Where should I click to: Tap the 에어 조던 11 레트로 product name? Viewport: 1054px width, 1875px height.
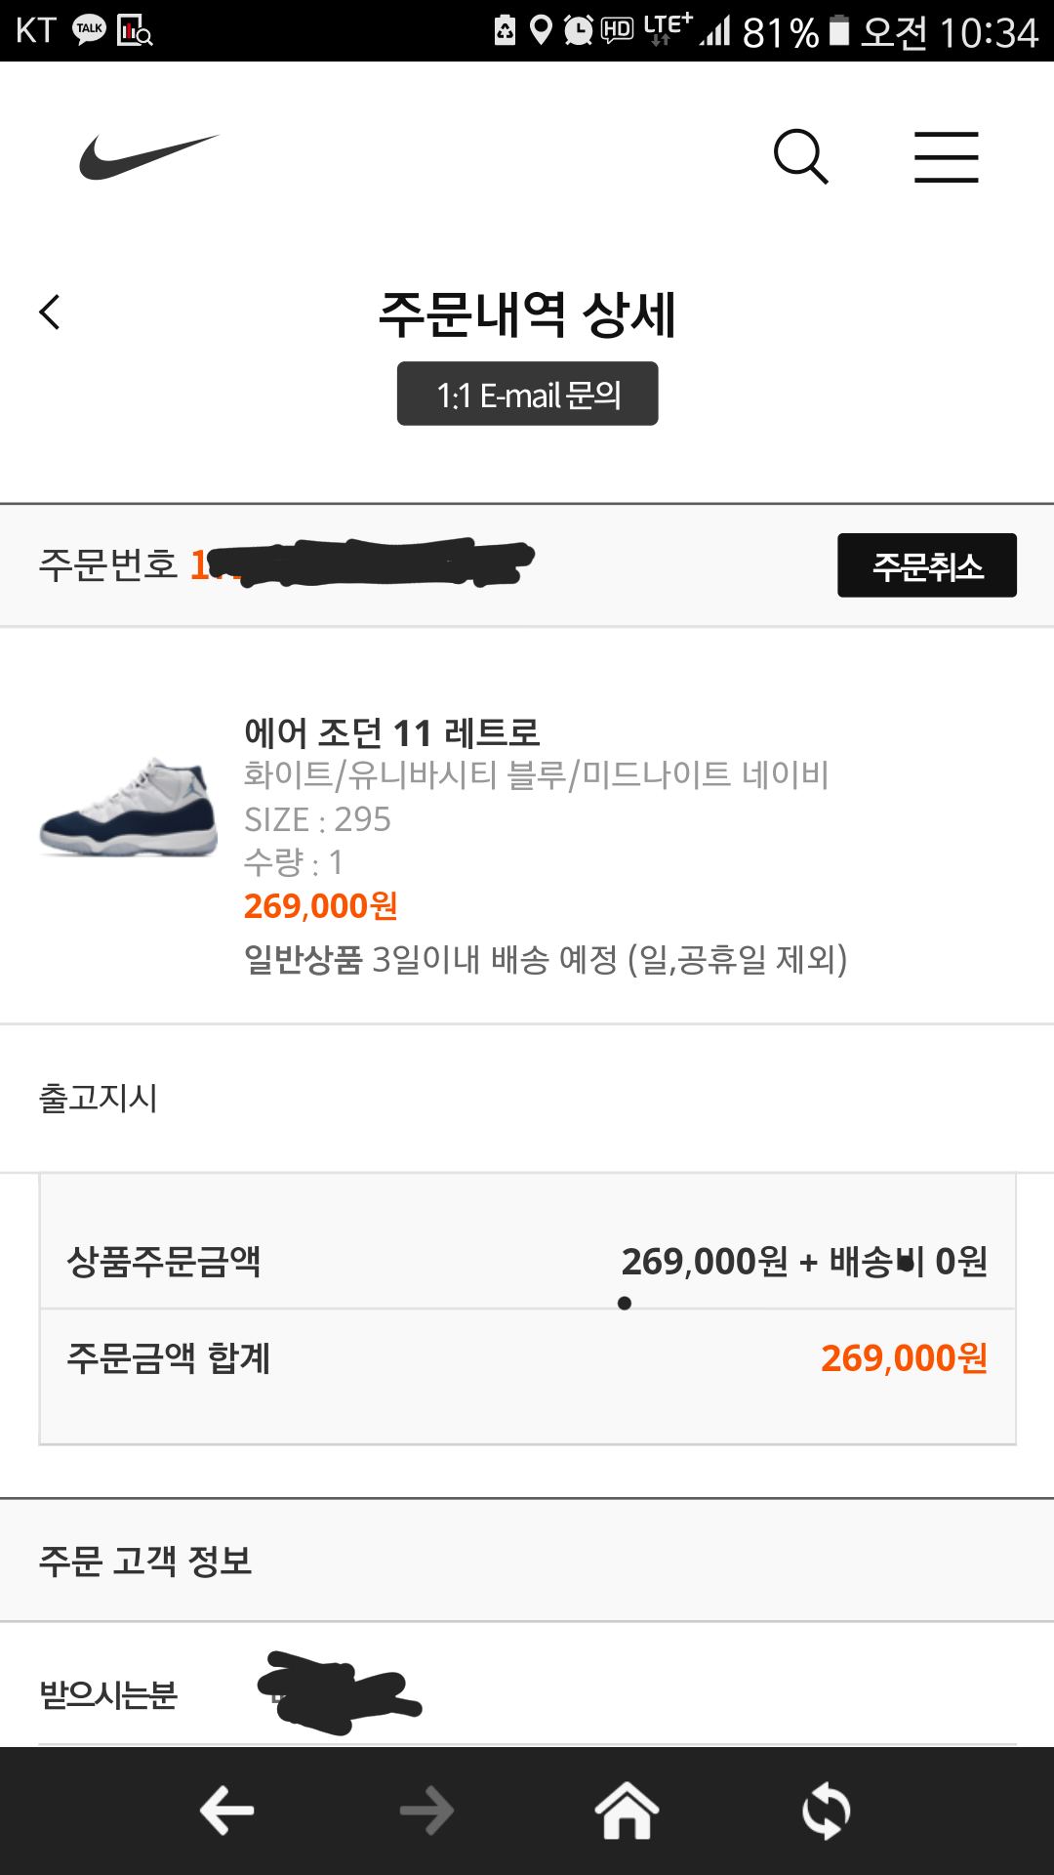[x=391, y=732]
